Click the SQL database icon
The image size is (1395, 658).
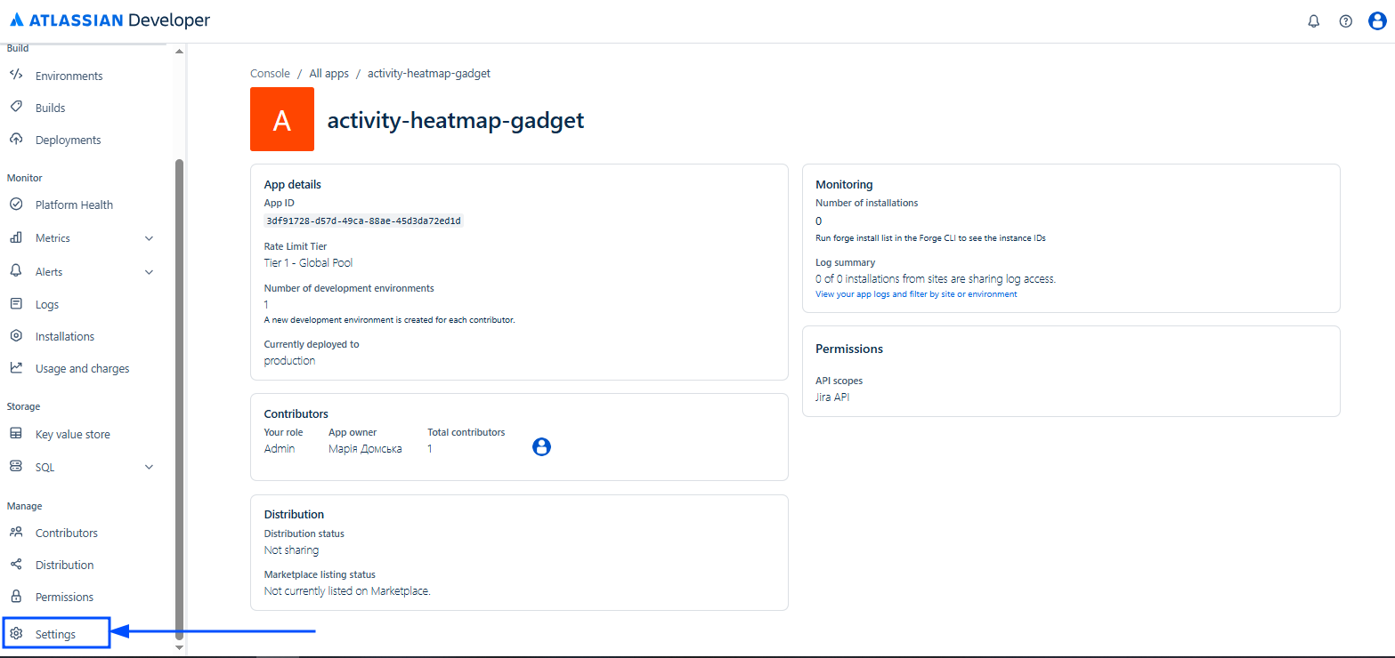16,467
